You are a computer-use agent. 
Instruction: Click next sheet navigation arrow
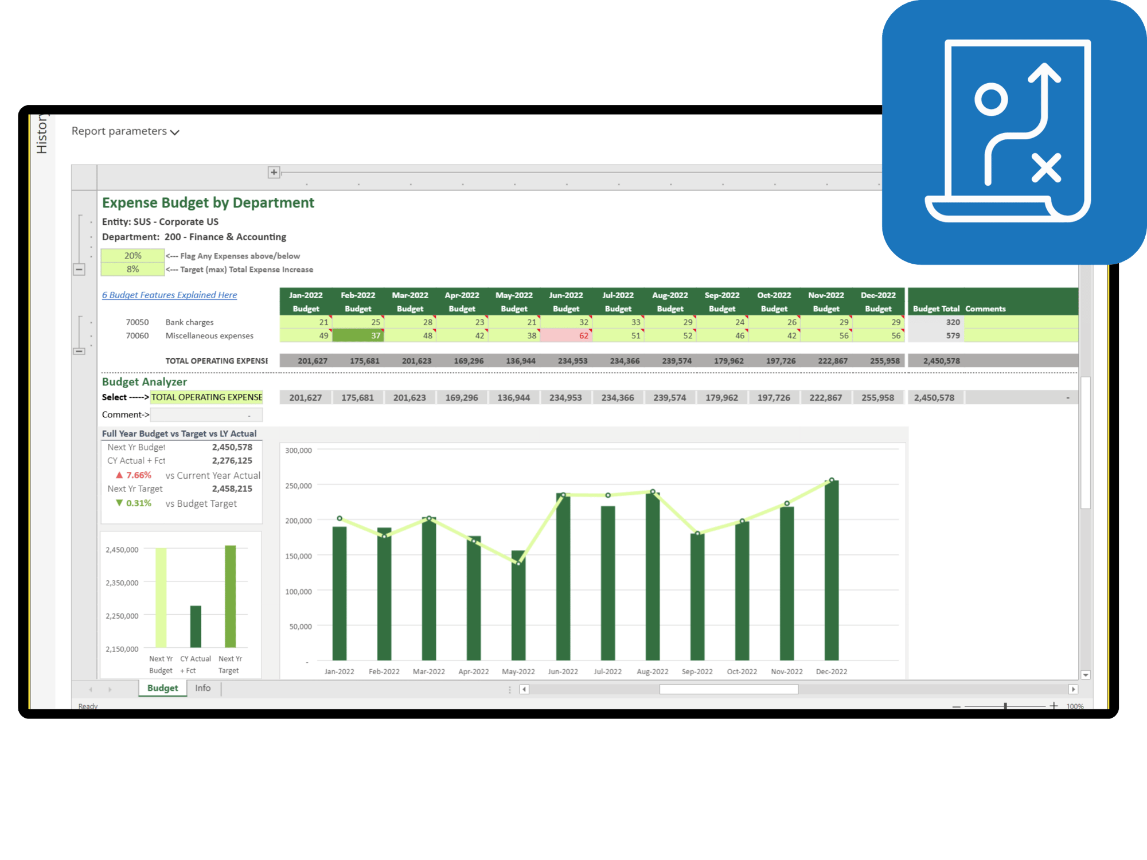coord(110,689)
